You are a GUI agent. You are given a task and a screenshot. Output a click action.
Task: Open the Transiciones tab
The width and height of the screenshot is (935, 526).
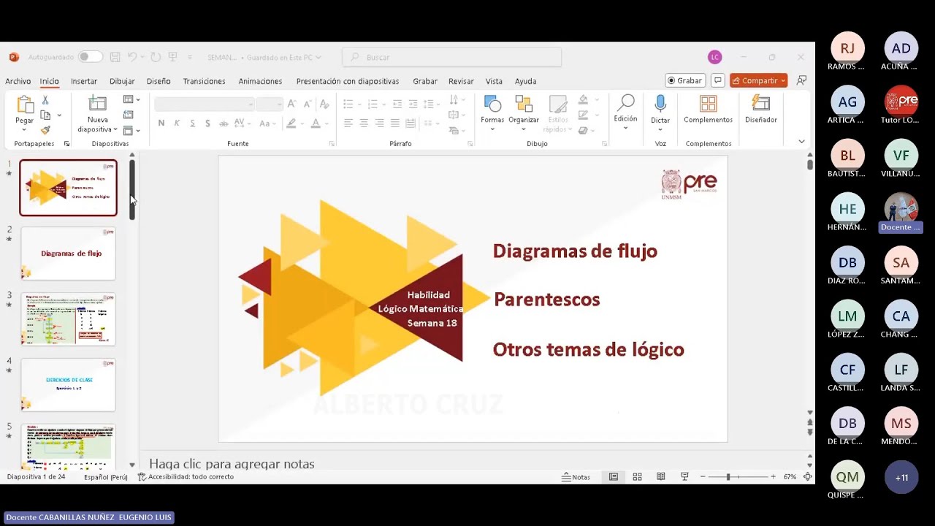point(204,81)
